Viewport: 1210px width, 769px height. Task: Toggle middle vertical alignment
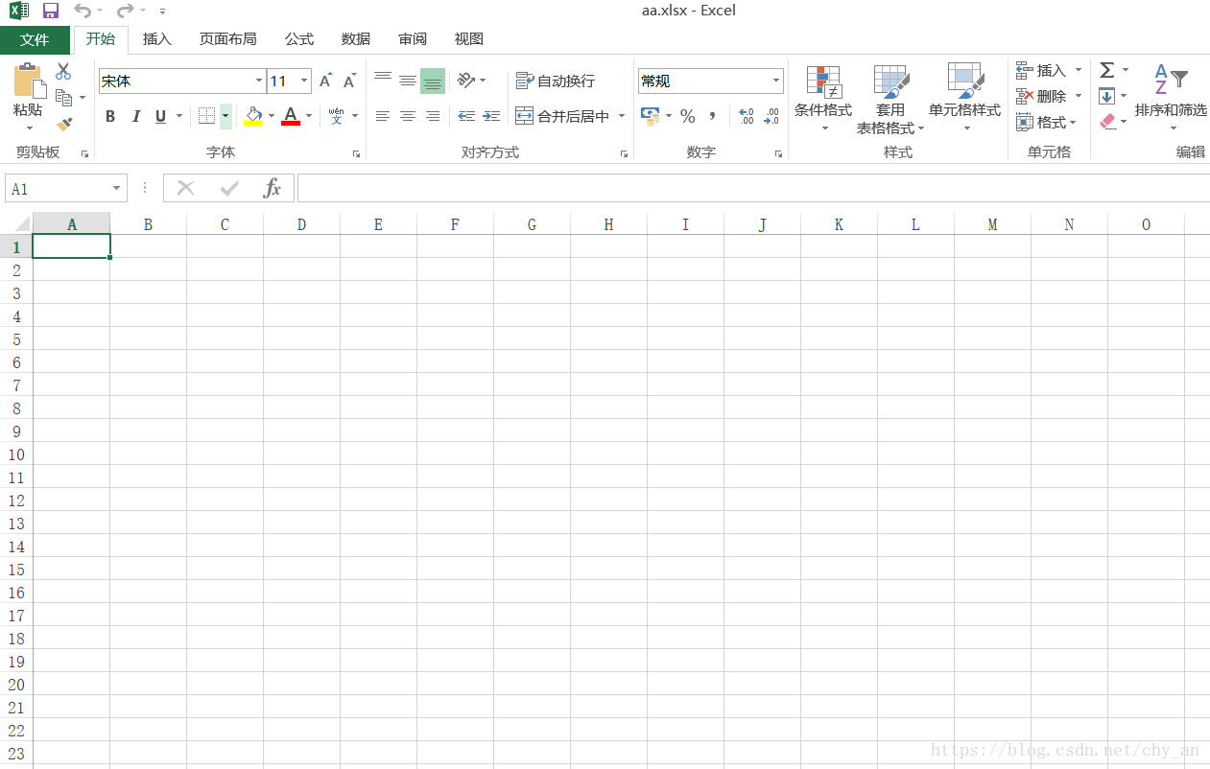(407, 80)
